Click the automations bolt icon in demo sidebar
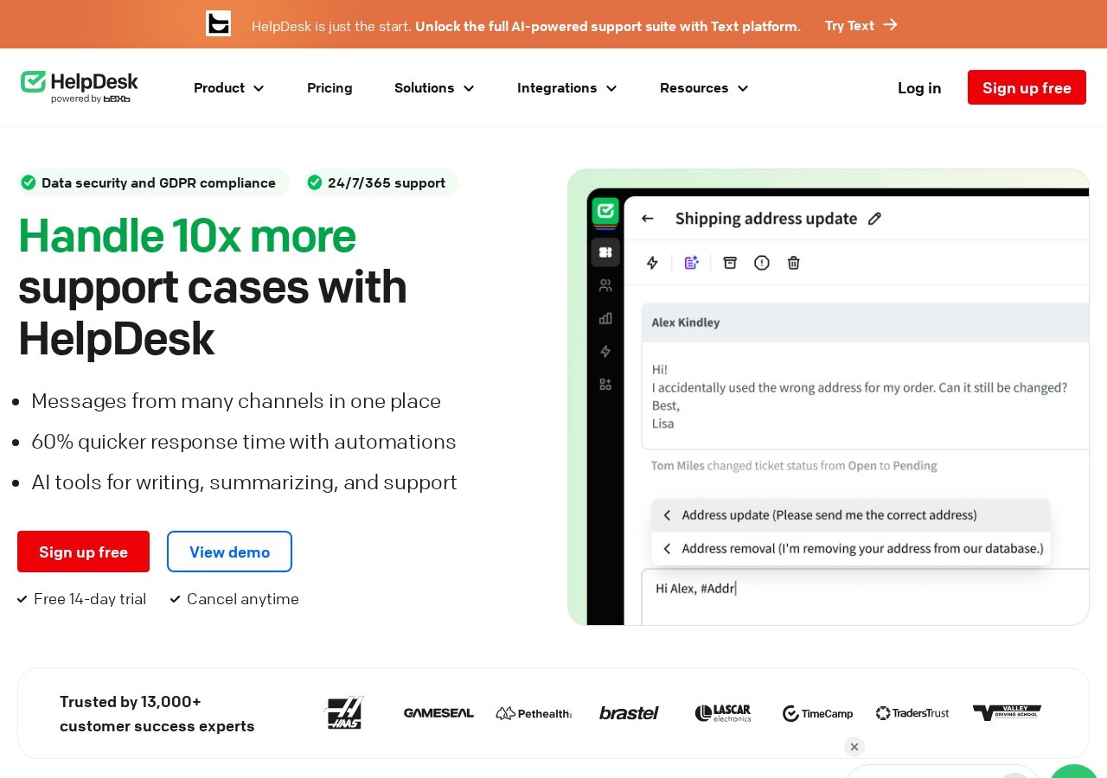The image size is (1107, 778). [605, 351]
